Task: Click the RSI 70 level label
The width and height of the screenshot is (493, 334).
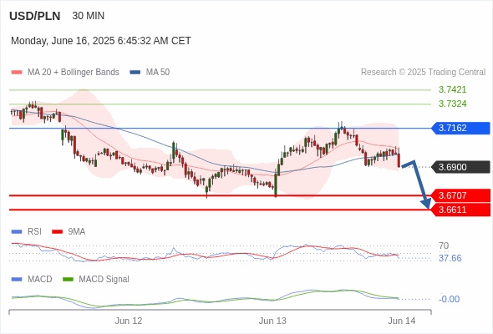Action: [444, 245]
